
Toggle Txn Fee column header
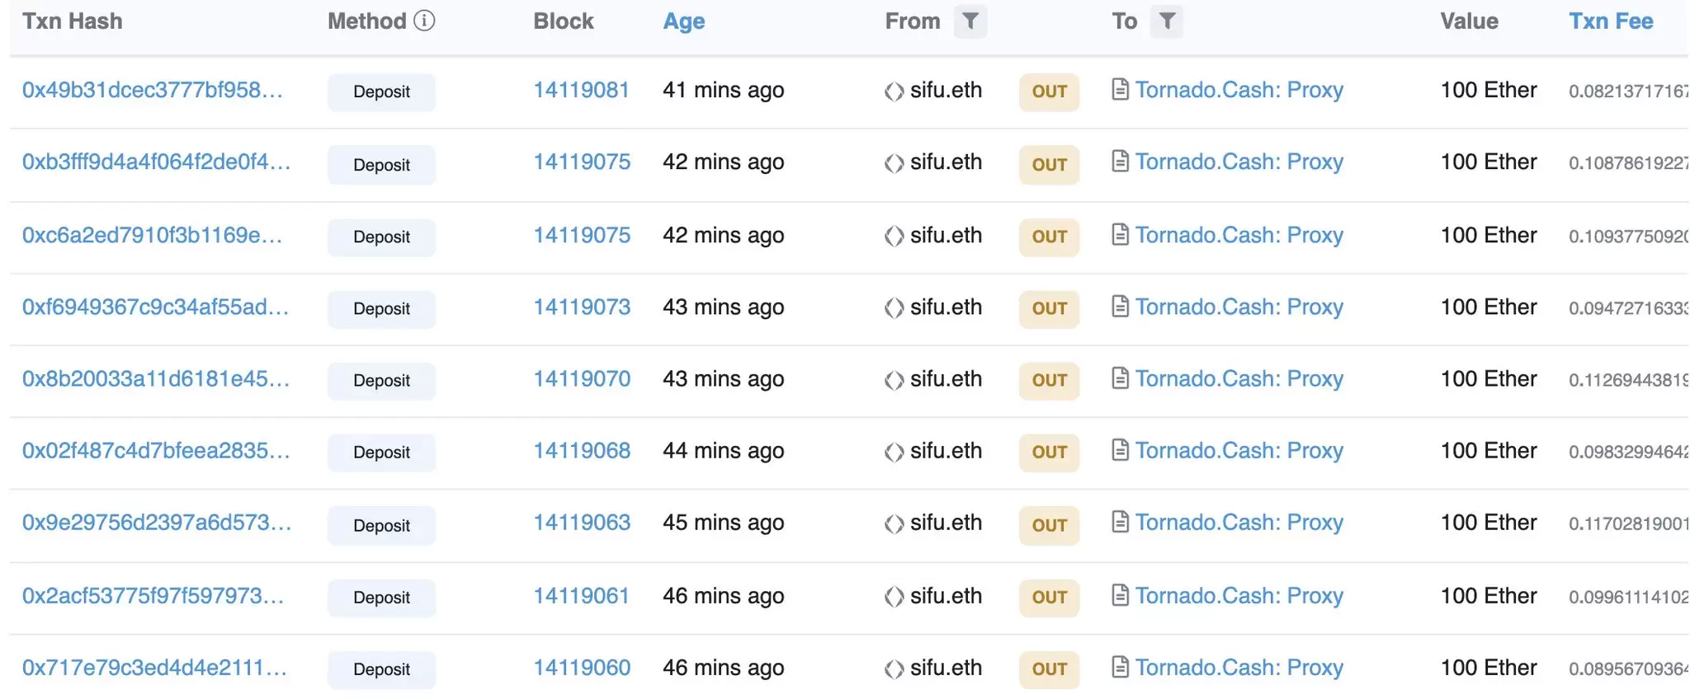[x=1610, y=21]
